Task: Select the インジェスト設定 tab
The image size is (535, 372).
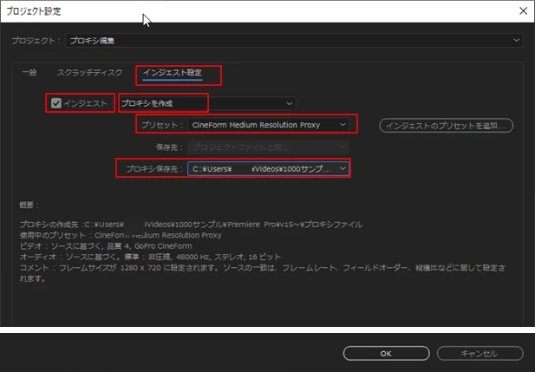Action: coord(173,72)
